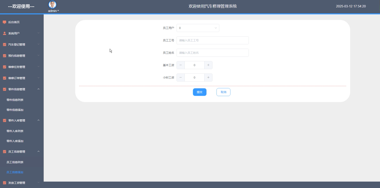Screen dimensions: 380x188
Task: Expand the 维修订单管理 chevron
Action: pyautogui.click(x=38, y=78)
